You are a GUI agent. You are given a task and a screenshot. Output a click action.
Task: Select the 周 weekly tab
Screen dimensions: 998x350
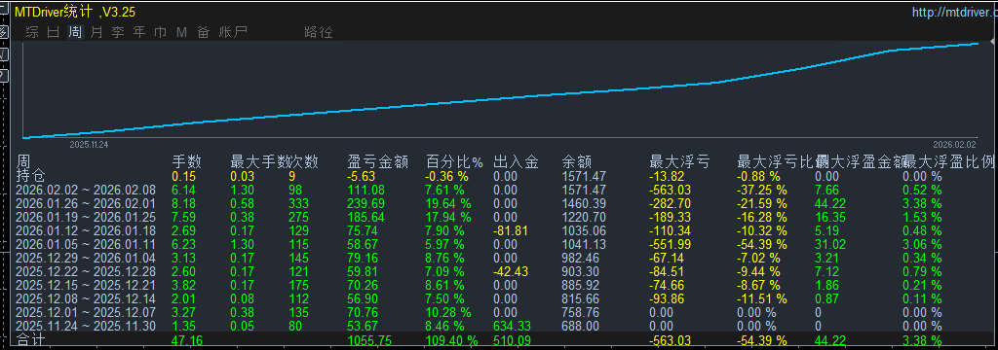75,32
